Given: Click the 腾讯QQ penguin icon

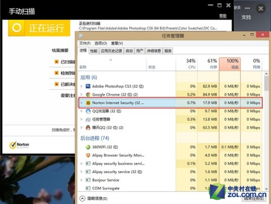Looking at the screenshot, I should 88,128.
